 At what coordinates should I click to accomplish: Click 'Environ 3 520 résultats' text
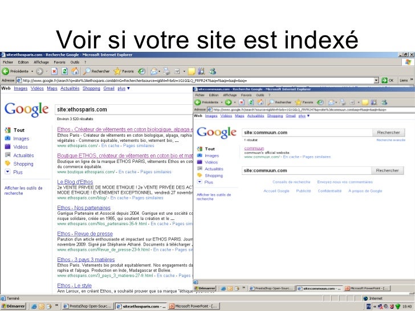click(75, 118)
